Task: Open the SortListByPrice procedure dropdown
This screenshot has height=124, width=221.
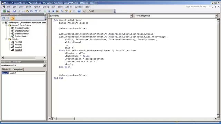Action: [x=216, y=16]
